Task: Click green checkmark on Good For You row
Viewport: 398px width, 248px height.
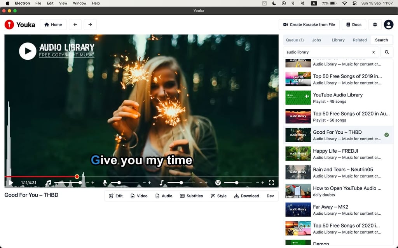Action: point(386,135)
